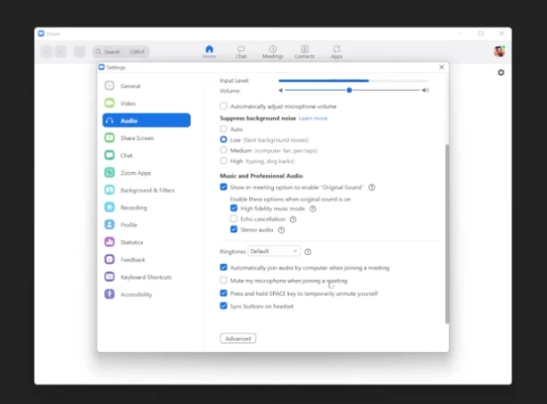Toggle High fidelity music mode checkbox
The height and width of the screenshot is (404, 547).
coord(234,209)
